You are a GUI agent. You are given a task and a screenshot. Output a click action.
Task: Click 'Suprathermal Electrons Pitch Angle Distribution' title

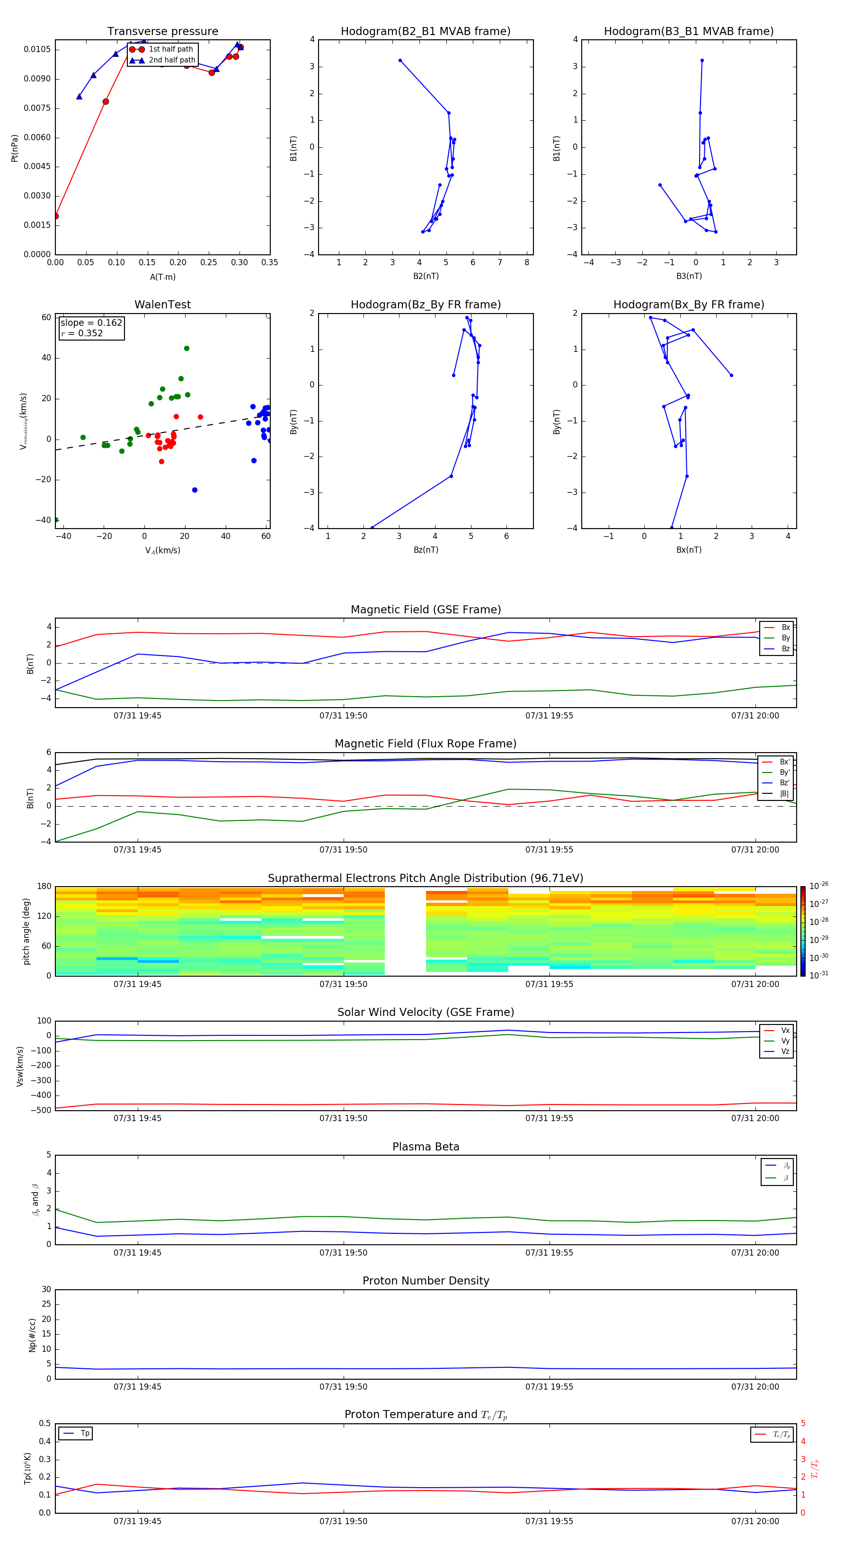pyautogui.click(x=425, y=878)
